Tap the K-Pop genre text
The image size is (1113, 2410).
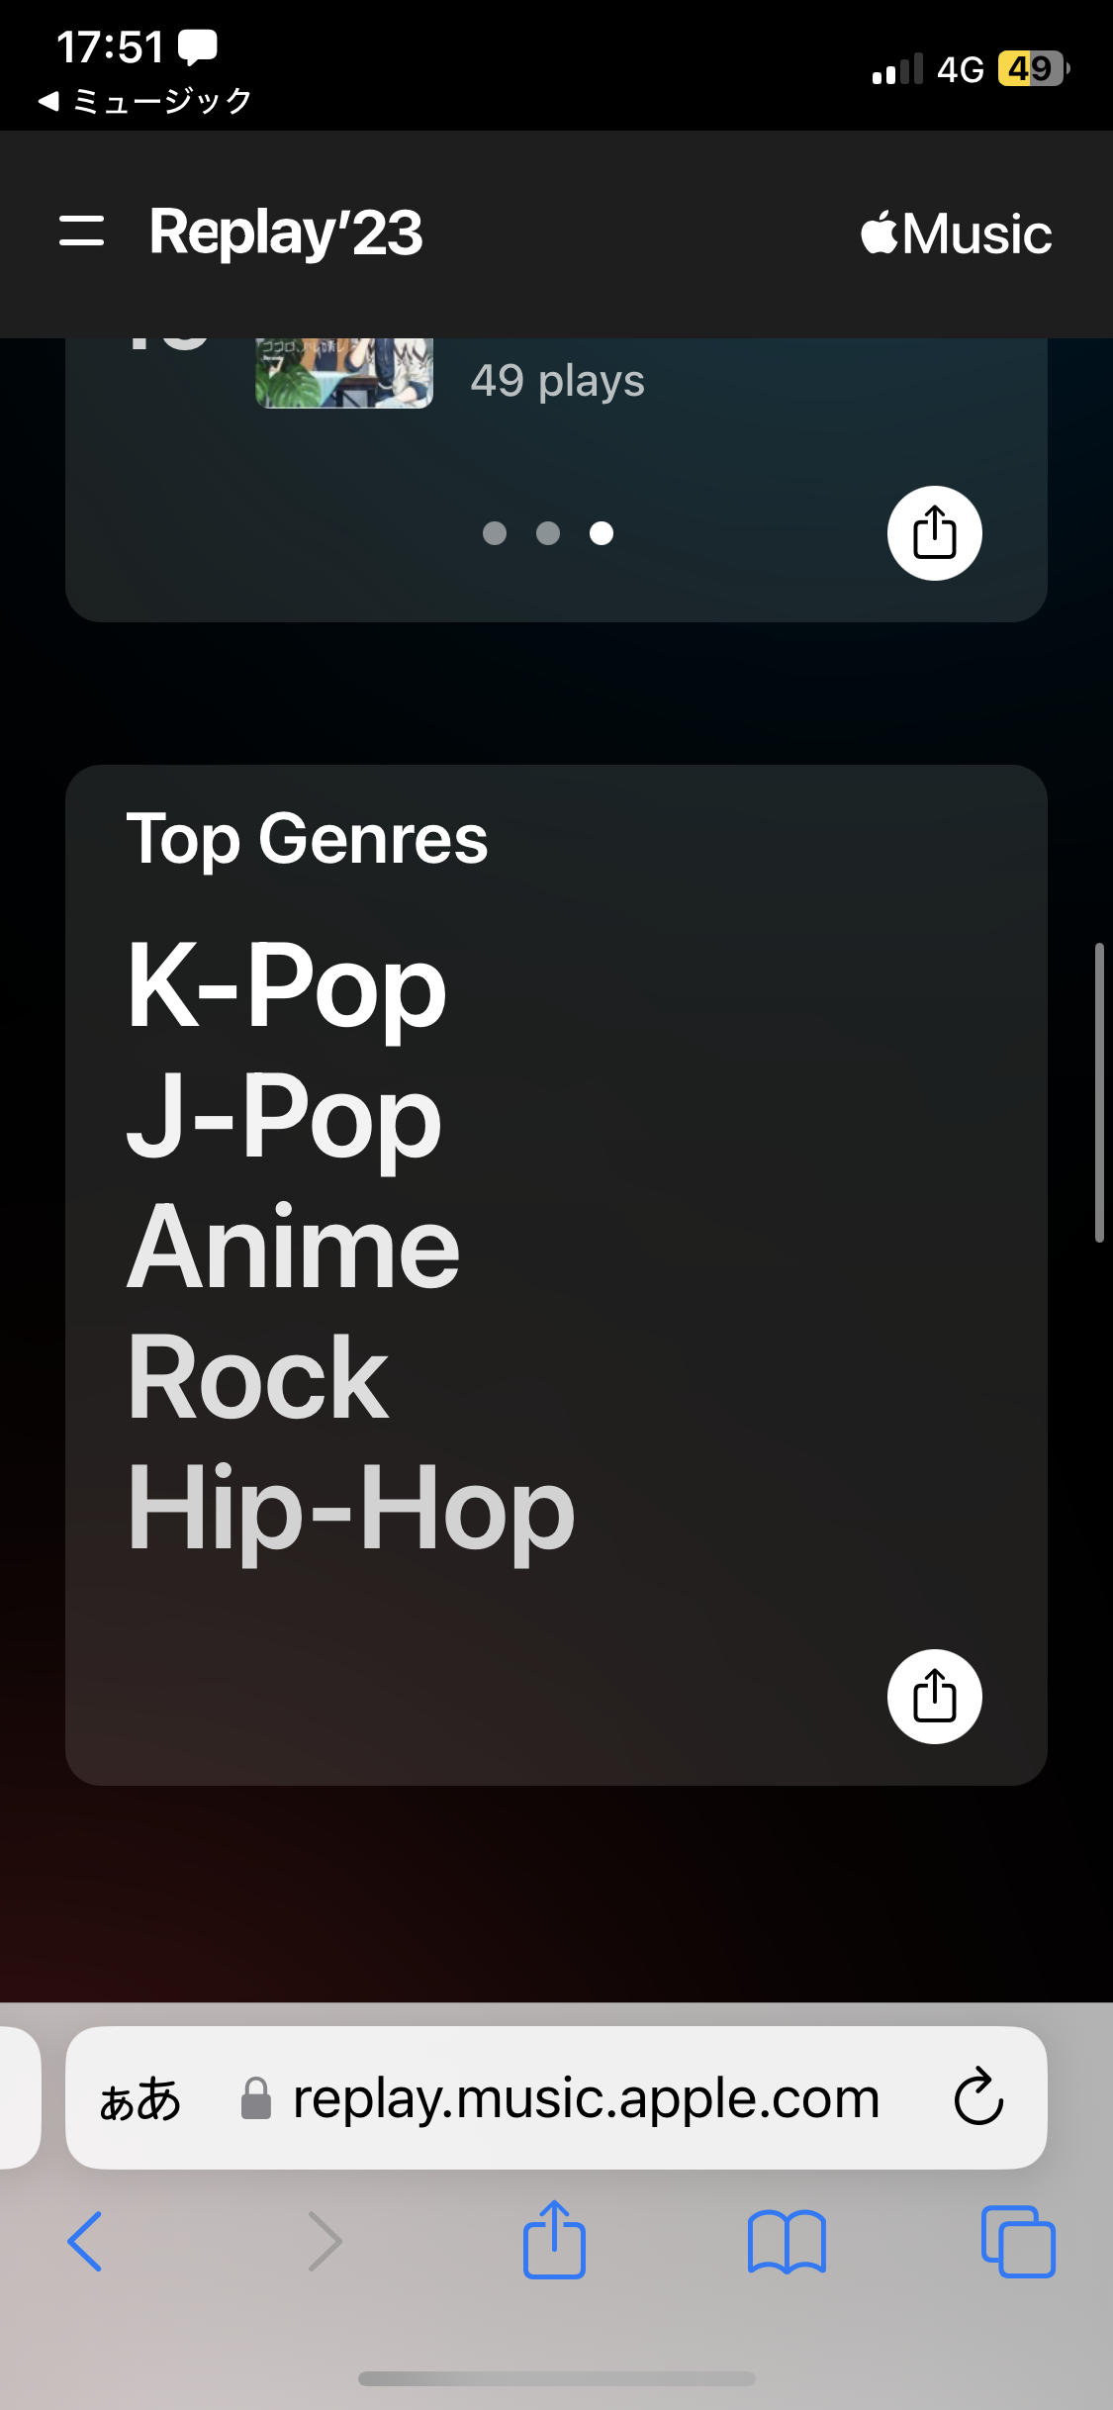[x=287, y=985]
